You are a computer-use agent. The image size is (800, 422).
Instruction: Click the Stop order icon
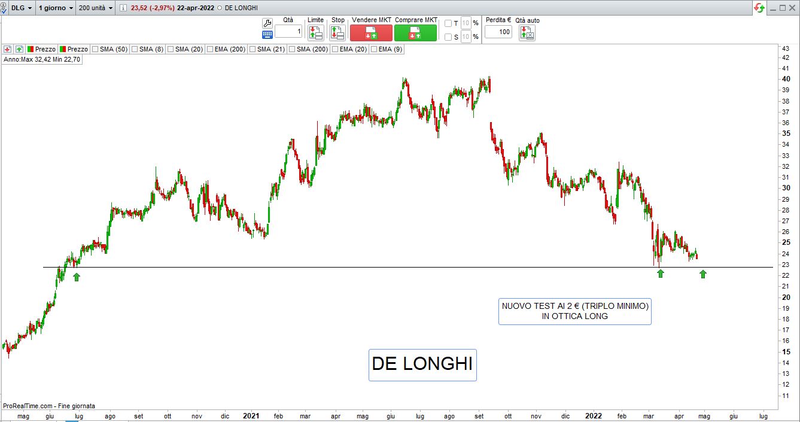click(337, 33)
